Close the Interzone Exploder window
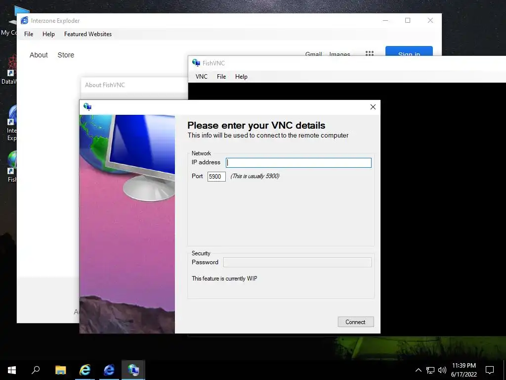The width and height of the screenshot is (506, 380). pos(430,20)
